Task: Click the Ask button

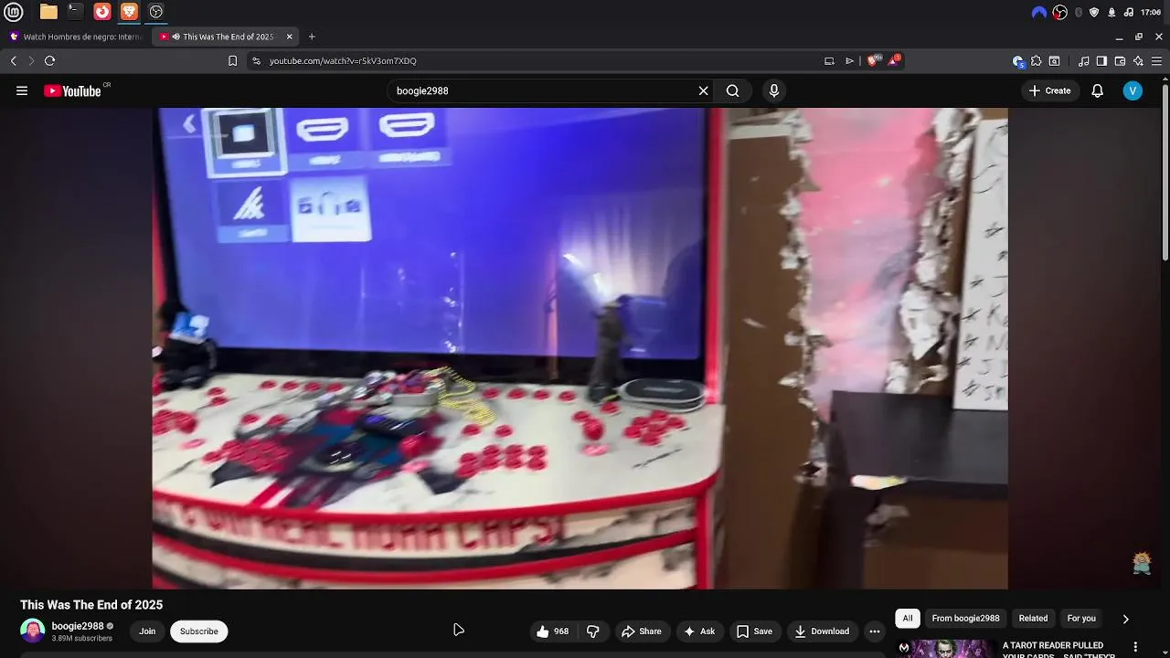Action: point(698,631)
